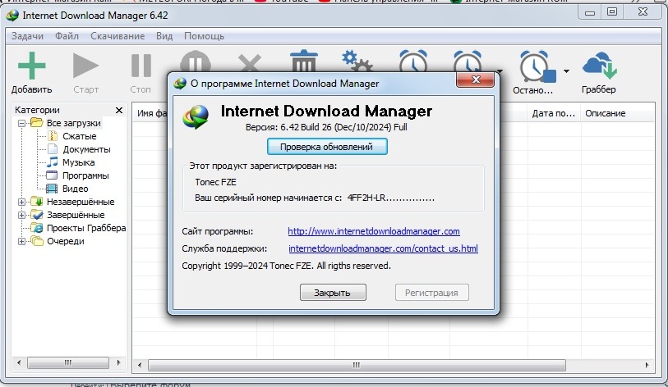Select the Видео category
This screenshot has width=668, height=387.
(x=75, y=189)
